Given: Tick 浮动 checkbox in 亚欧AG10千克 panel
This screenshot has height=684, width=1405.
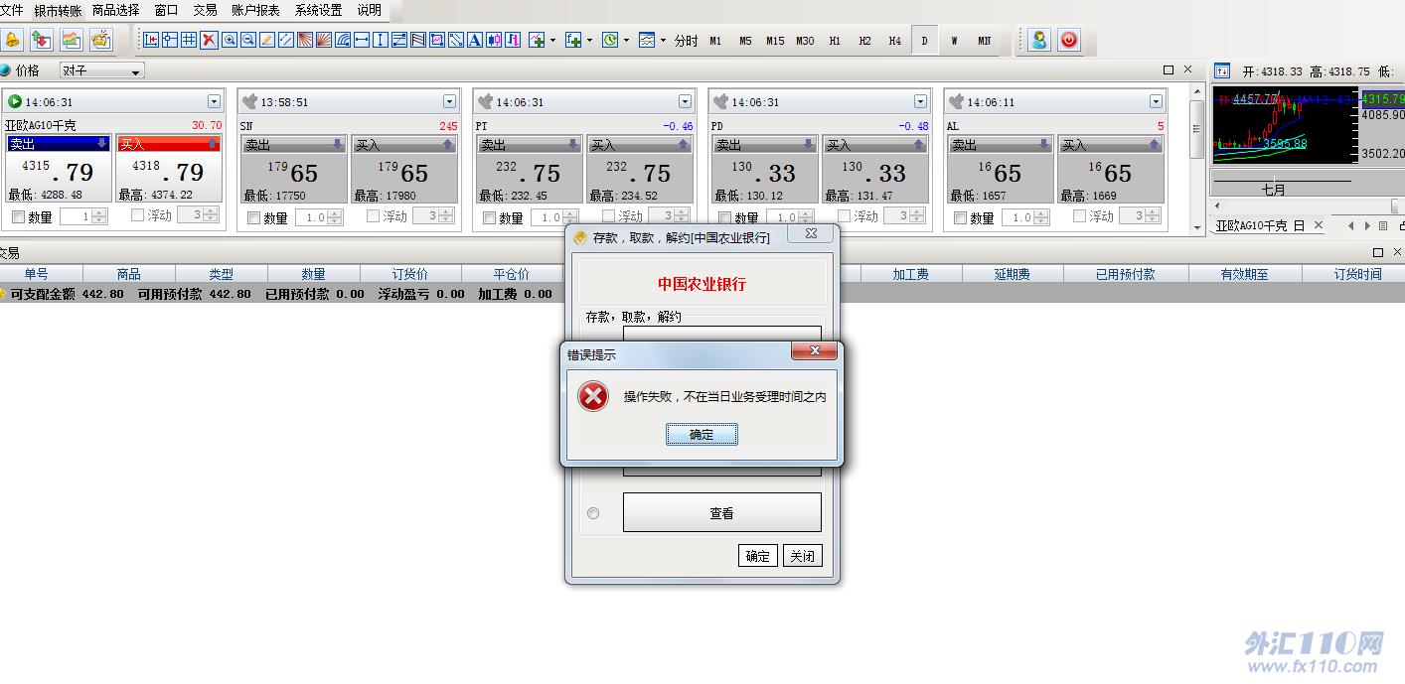Looking at the screenshot, I should [138, 215].
